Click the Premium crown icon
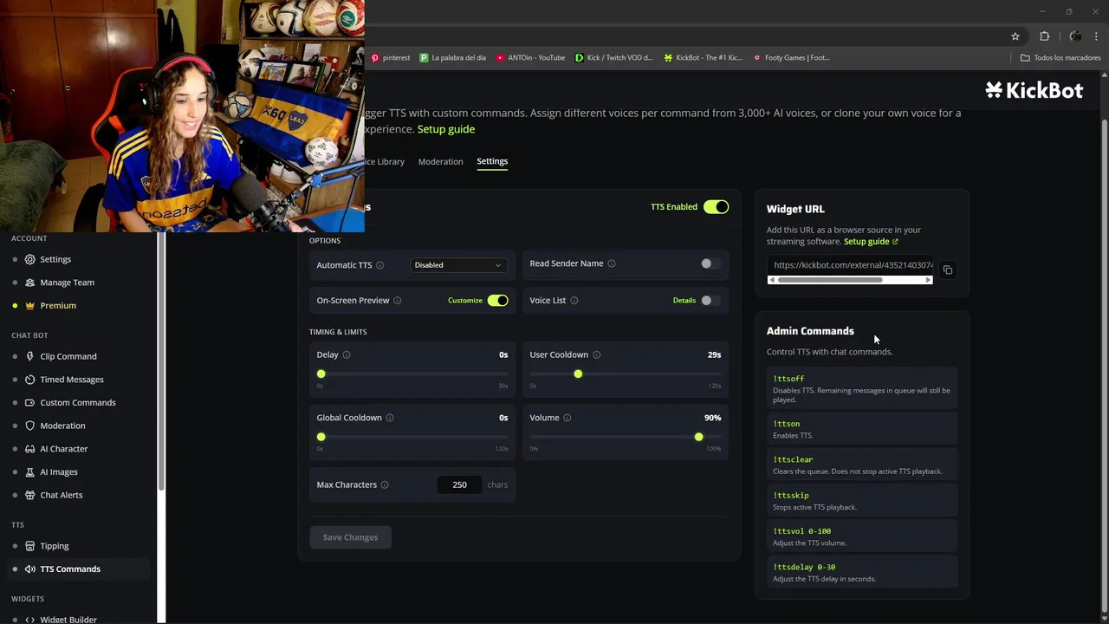Screen dimensions: 1109x624 tap(30, 305)
